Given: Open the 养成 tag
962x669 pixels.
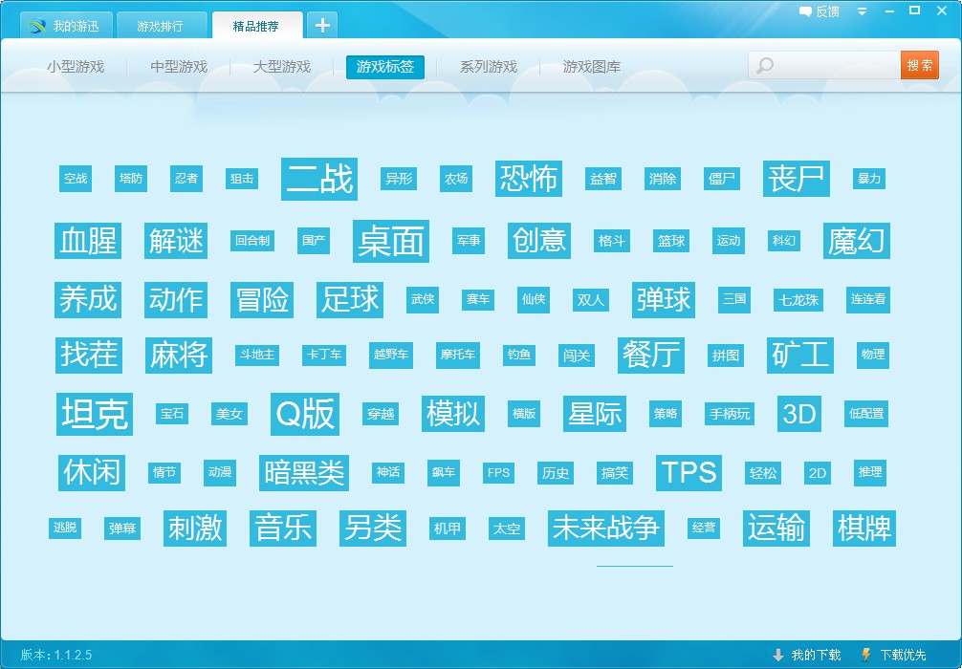Looking at the screenshot, I should click(88, 299).
